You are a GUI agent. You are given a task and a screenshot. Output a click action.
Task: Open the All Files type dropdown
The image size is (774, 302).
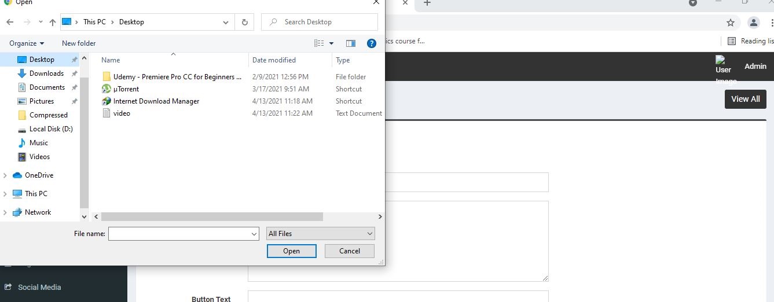(320, 234)
